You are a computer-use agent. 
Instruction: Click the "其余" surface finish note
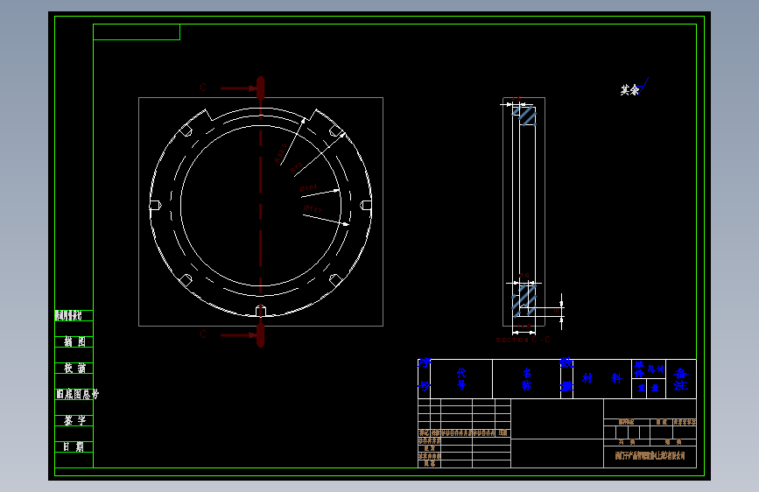629,90
